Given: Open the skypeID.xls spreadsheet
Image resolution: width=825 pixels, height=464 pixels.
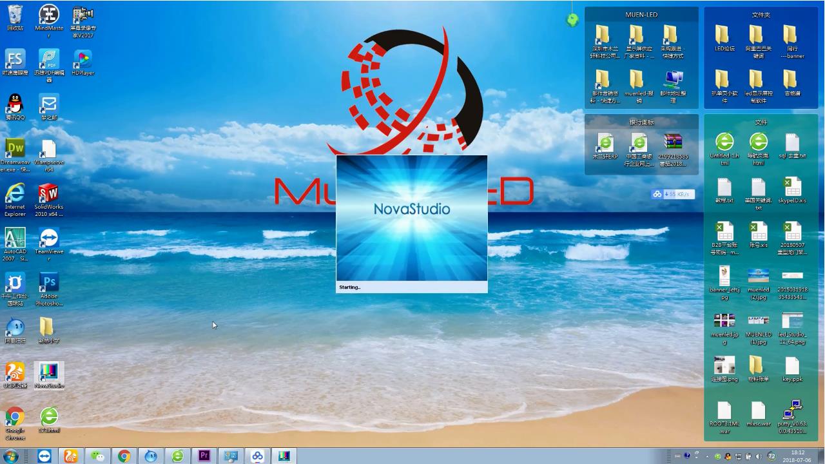Looking at the screenshot, I should click(792, 190).
